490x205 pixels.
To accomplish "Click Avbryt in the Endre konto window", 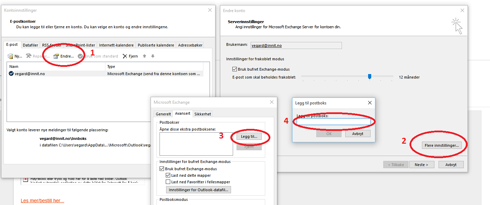I will pyautogui.click(x=451, y=165).
